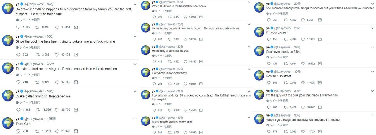Retweet the "Since the pool line" tweet

[37, 55]
